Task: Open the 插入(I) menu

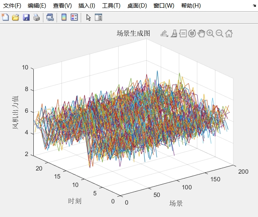Action: (x=87, y=6)
